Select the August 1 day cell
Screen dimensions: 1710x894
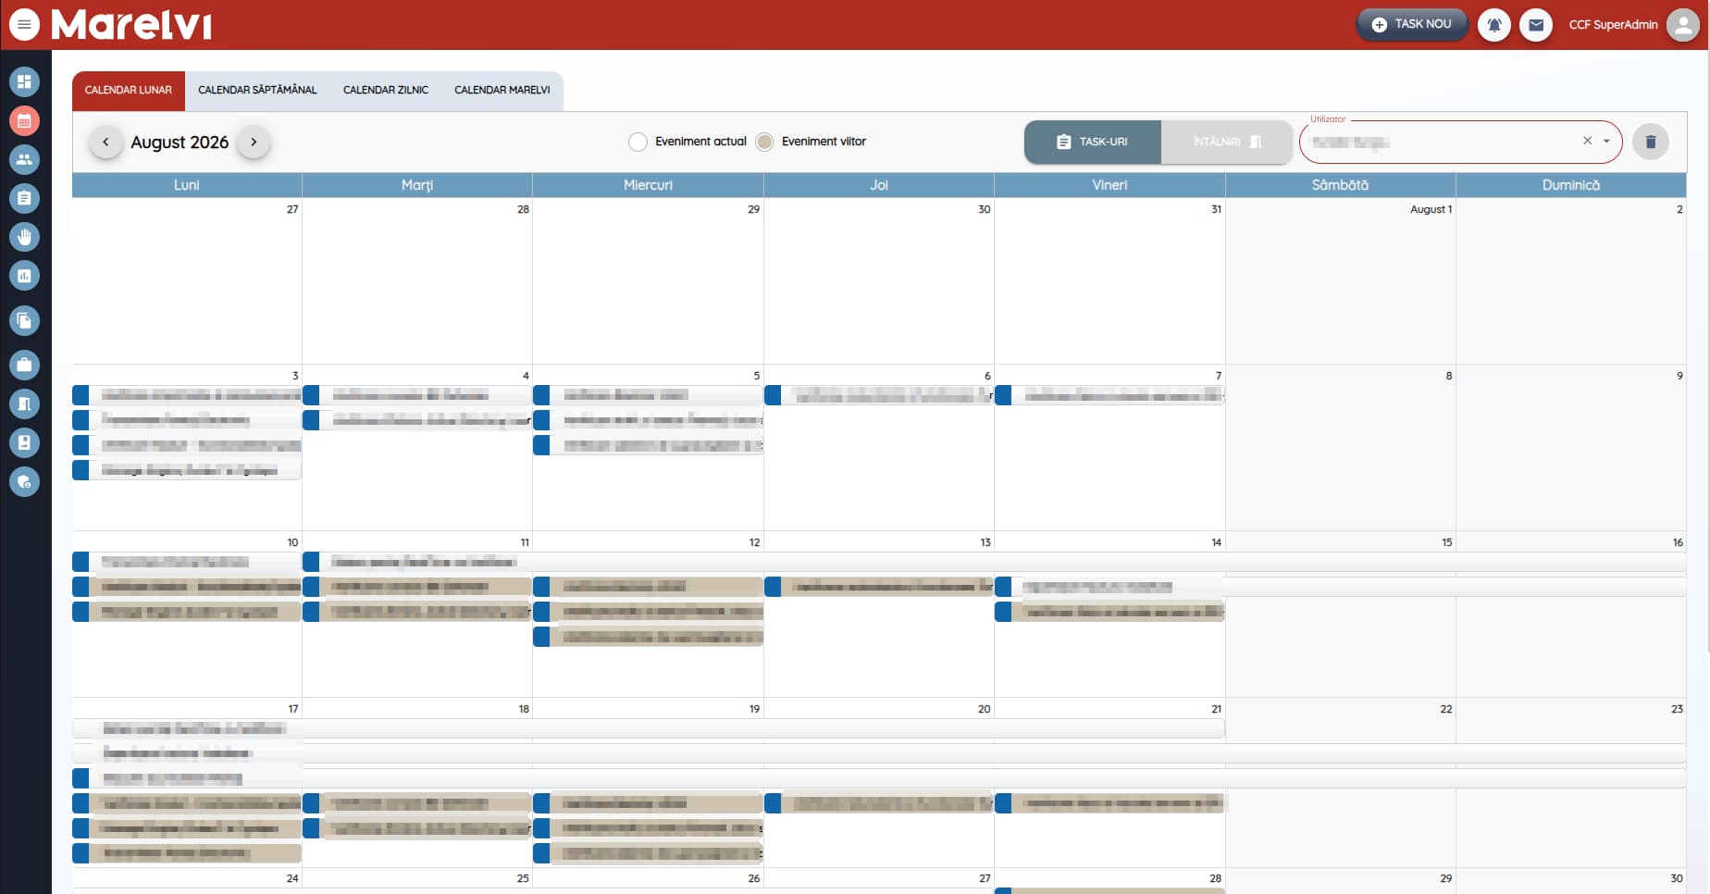point(1341,281)
